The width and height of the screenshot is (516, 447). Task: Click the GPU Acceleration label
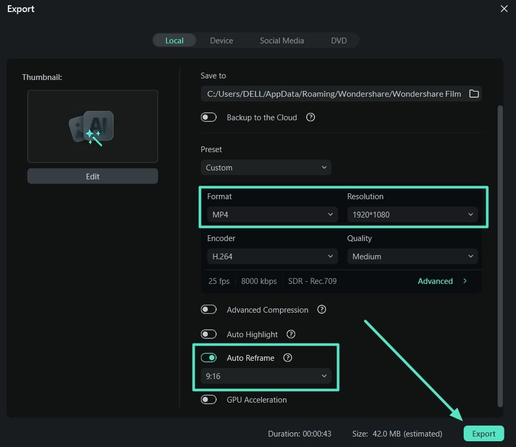(x=256, y=399)
